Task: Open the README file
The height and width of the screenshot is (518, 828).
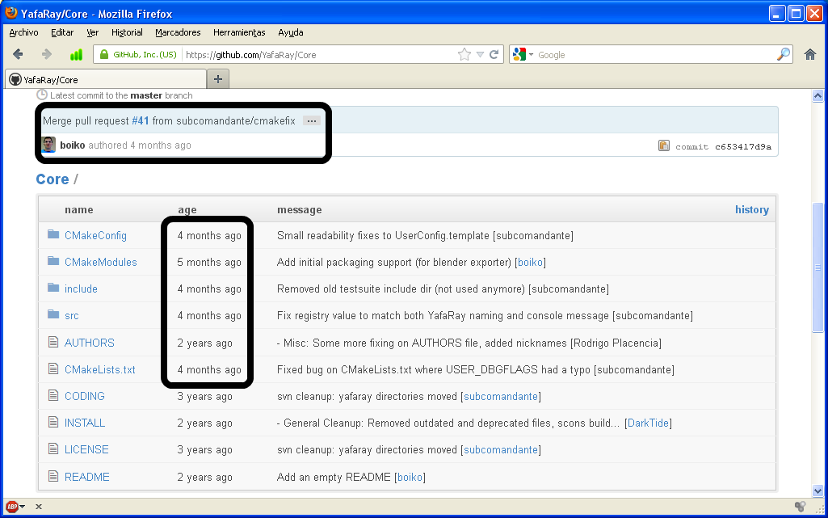Action: [x=87, y=477]
